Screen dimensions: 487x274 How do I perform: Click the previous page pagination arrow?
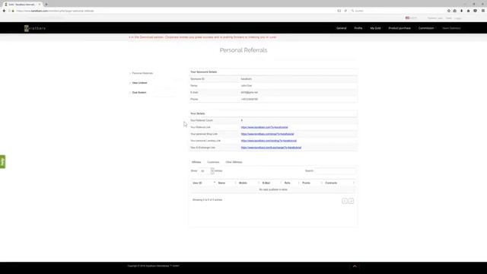pyautogui.click(x=345, y=201)
